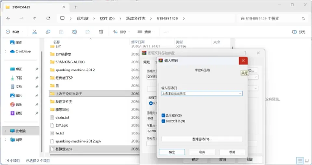The width and height of the screenshot is (312, 165).
Task: Click 软件 (D:) in the address breadcrumb
Action: tap(108, 19)
